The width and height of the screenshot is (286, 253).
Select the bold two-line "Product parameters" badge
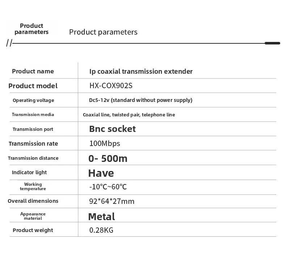pos(31,29)
